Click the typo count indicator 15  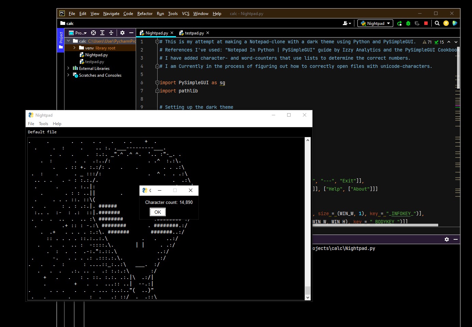(439, 42)
